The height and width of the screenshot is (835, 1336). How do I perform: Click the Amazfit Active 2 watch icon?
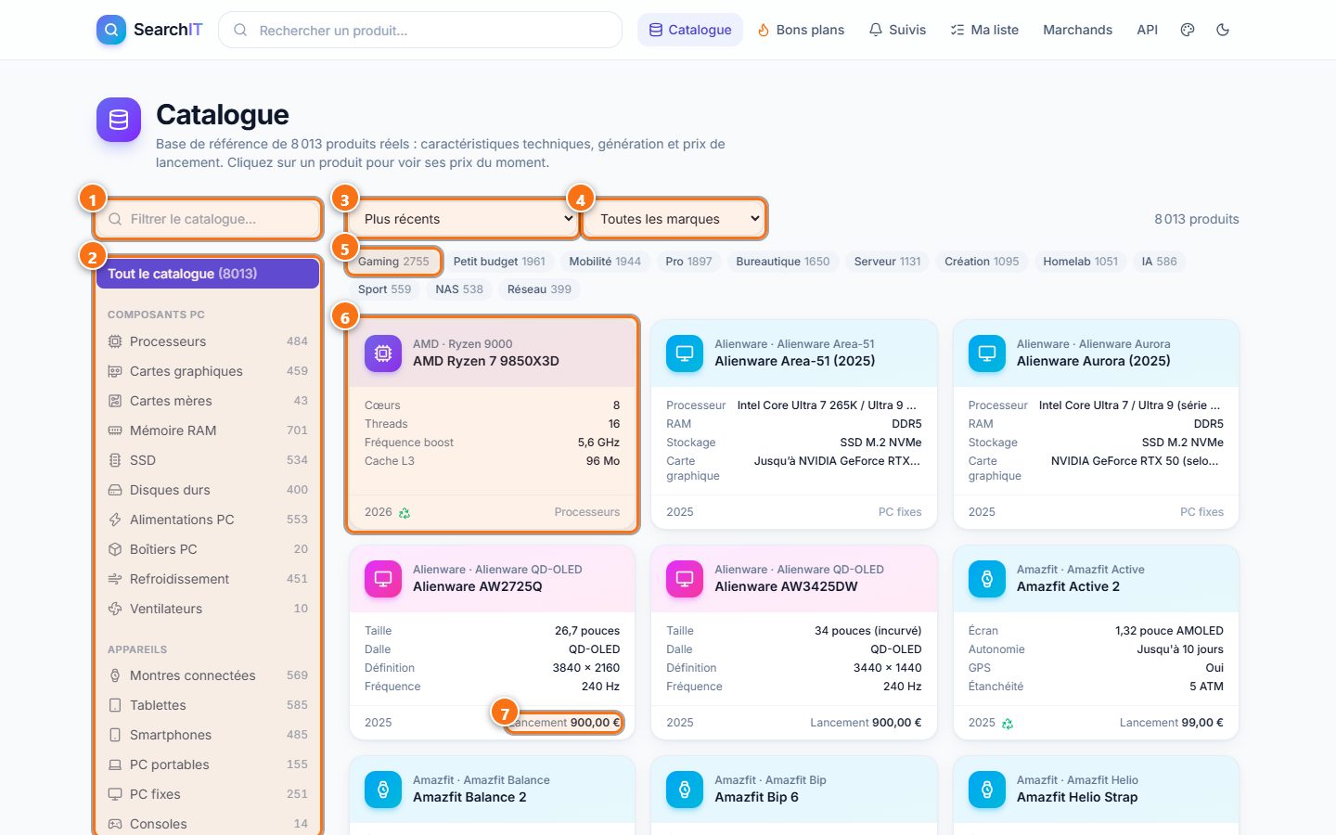987,579
